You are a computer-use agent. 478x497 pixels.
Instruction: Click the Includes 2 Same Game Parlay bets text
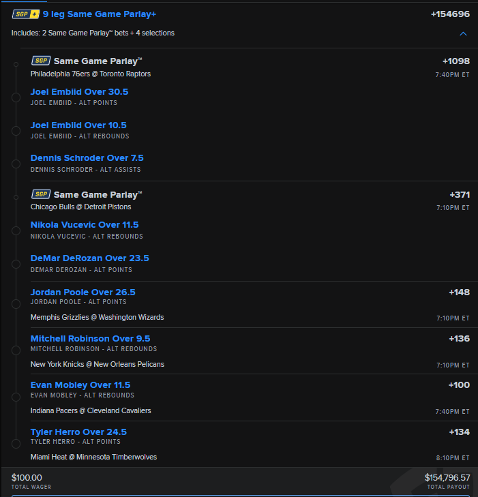pyautogui.click(x=93, y=33)
